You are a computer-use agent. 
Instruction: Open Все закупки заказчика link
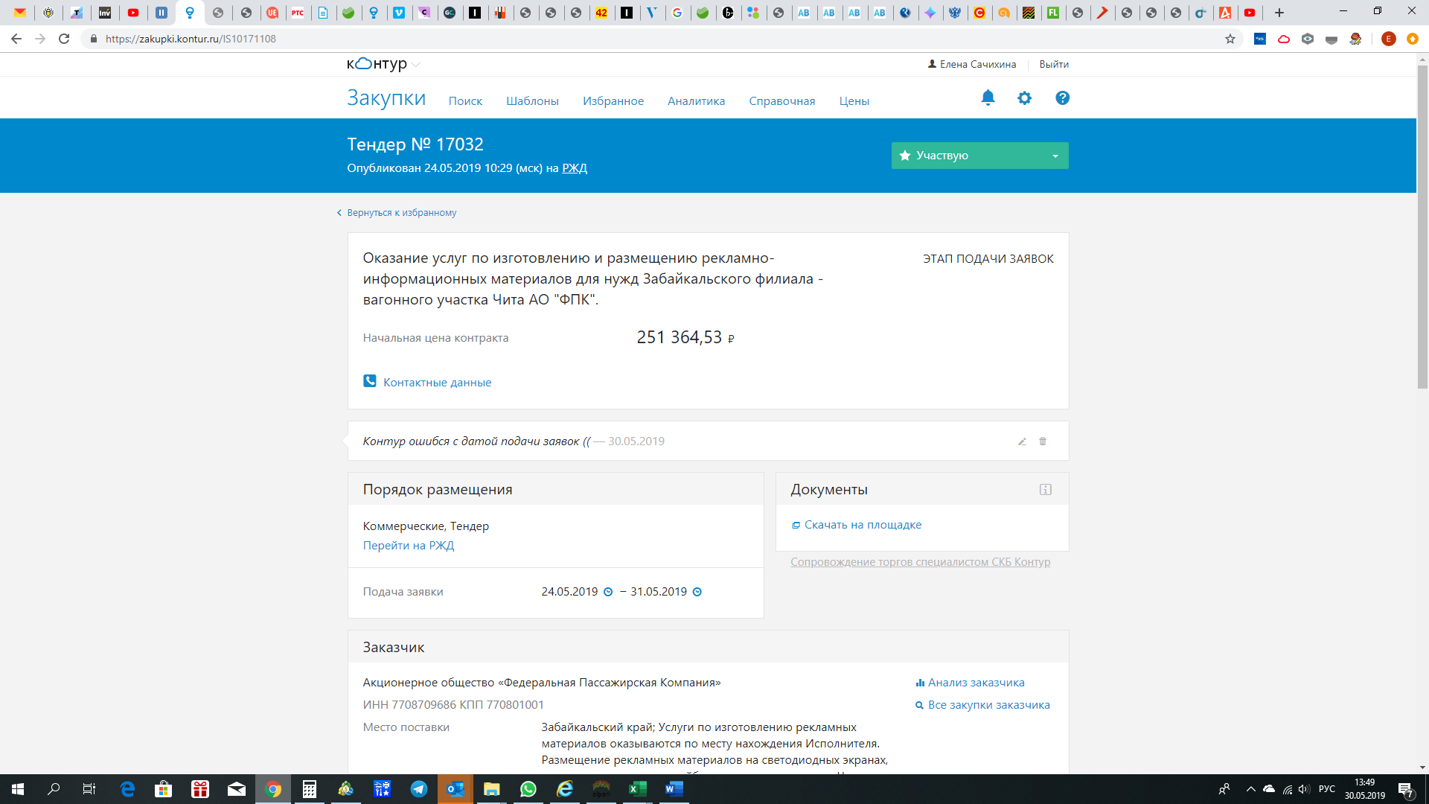988,705
